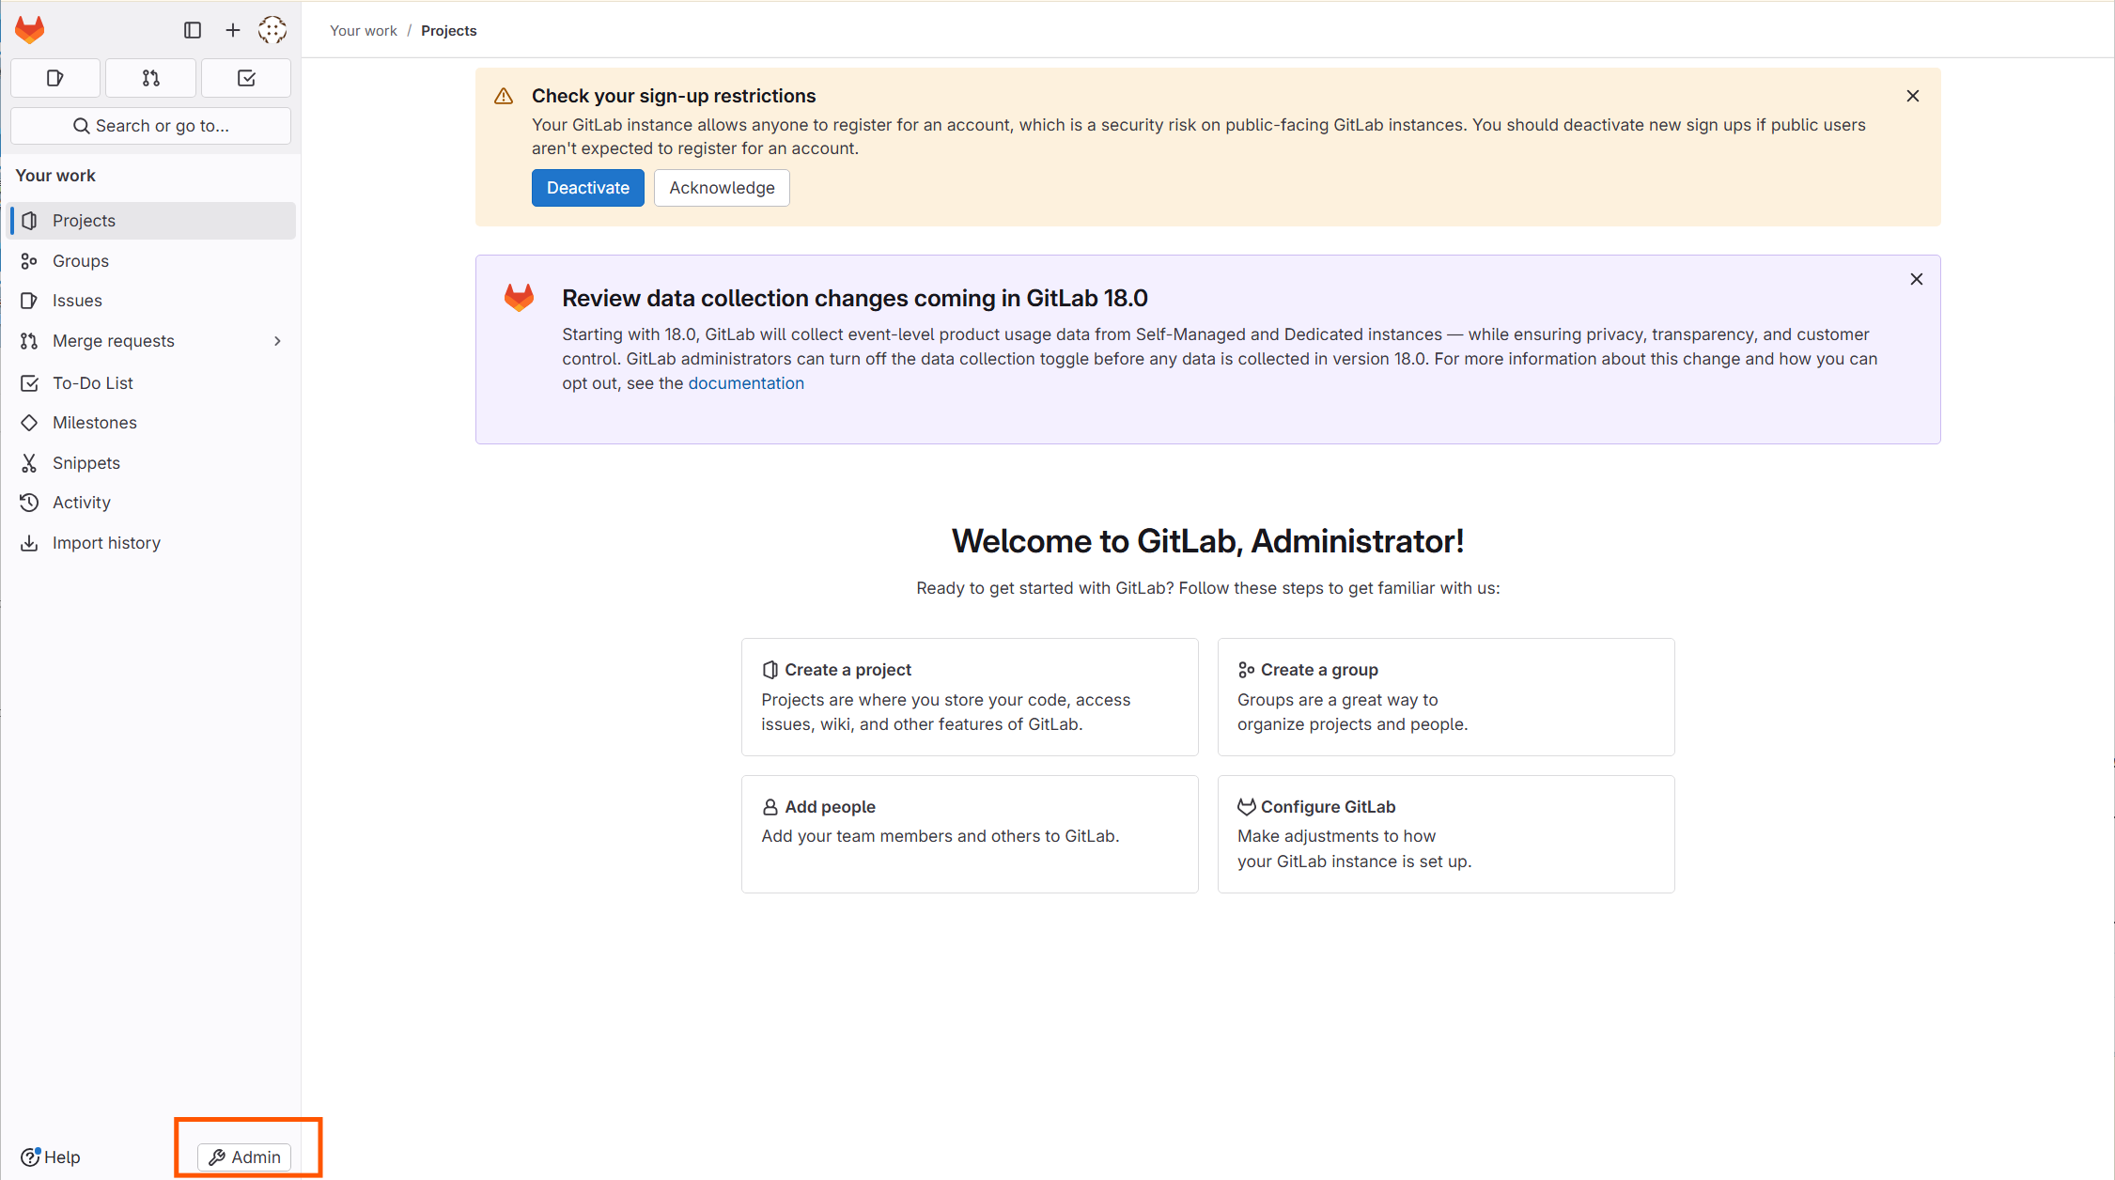This screenshot has width=2115, height=1180.
Task: Expand the Merge requests submenu chevron
Action: tap(277, 341)
